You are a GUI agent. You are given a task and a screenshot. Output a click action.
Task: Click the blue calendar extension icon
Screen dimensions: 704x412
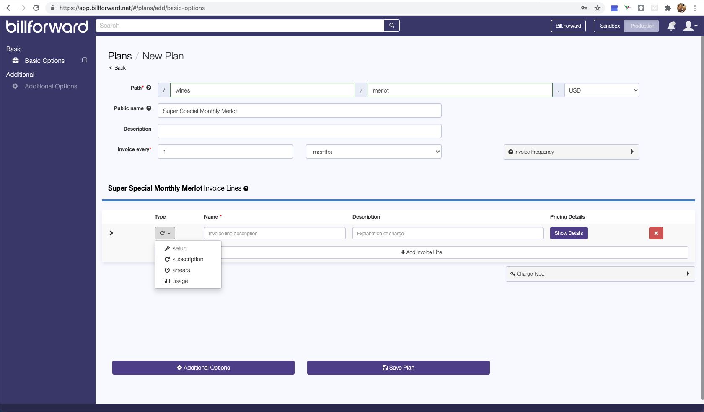[x=614, y=8]
